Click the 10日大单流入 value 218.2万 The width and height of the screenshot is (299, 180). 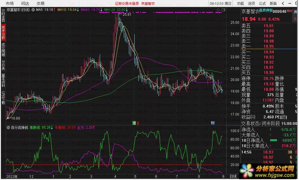(288, 146)
